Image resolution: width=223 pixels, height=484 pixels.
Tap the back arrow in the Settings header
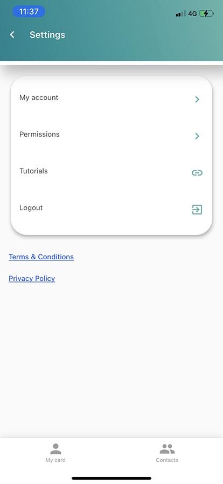tap(12, 35)
